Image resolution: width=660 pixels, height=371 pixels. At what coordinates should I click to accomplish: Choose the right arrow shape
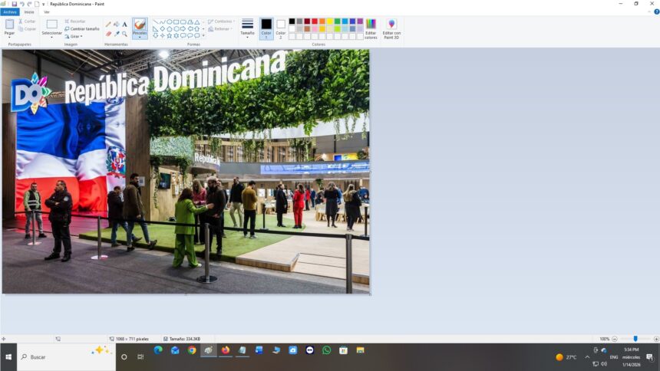(x=183, y=28)
